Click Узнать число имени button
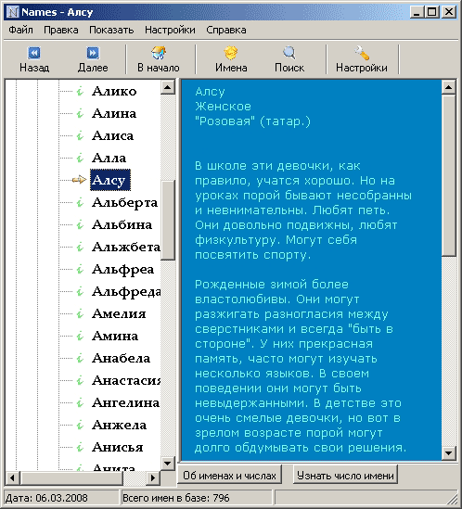 point(345,476)
